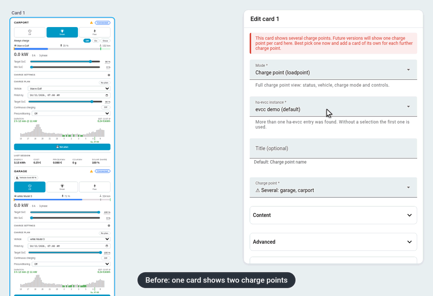Viewport: 433px width, 296px height.
Task: Click Title (optional) input field
Action: (x=333, y=149)
